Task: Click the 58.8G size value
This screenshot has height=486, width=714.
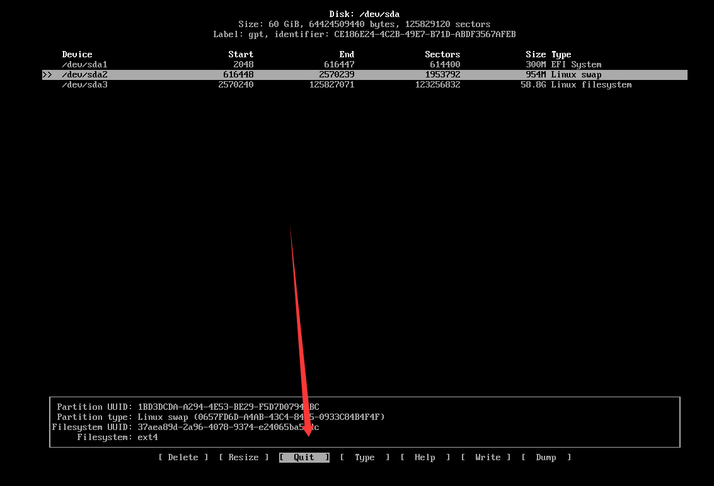Action: [x=533, y=85]
